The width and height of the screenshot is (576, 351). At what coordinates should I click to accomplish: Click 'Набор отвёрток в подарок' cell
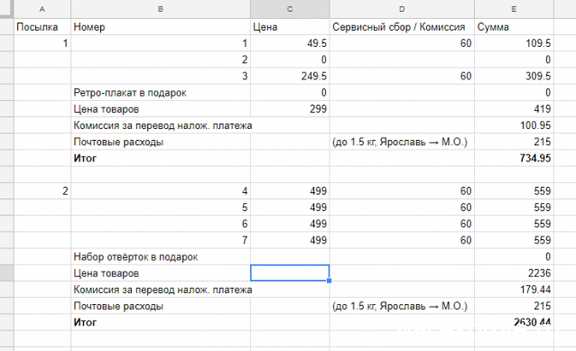(161, 256)
